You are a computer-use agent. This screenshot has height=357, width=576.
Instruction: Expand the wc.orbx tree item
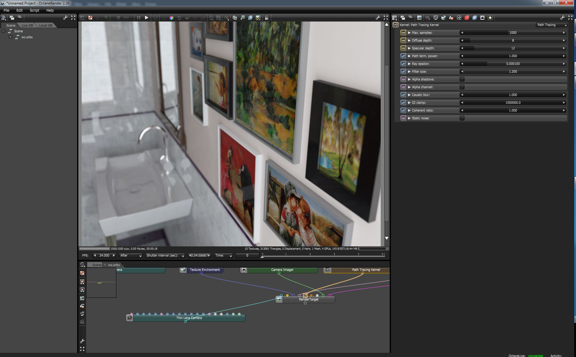click(x=10, y=37)
